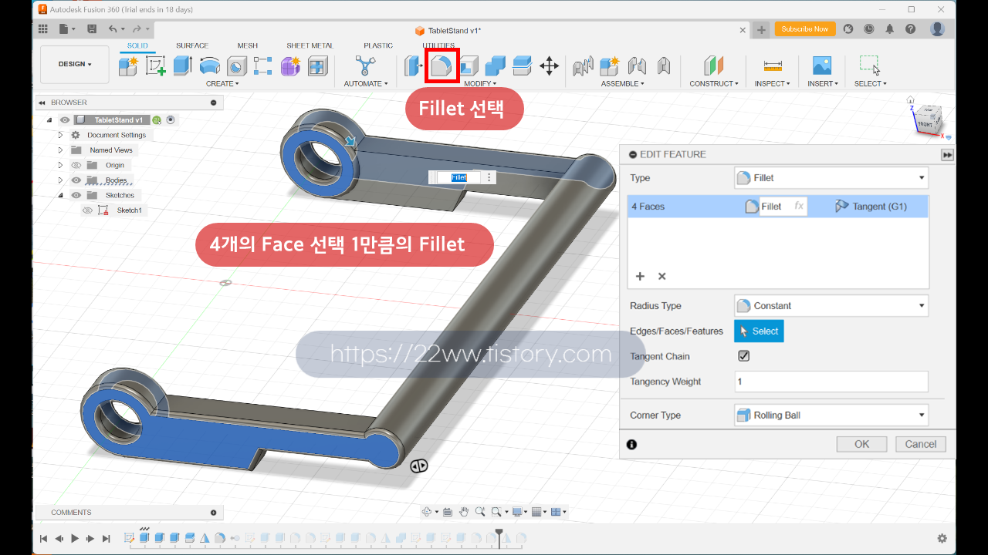Open the Corner Type dropdown showing Rolling Ball
988x555 pixels.
tap(831, 415)
